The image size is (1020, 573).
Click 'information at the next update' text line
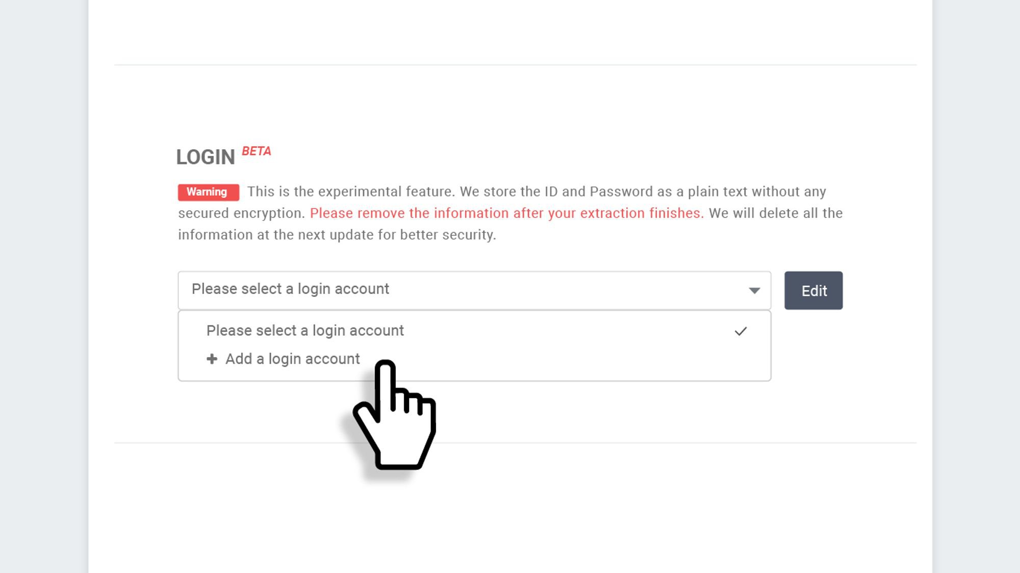pyautogui.click(x=337, y=235)
